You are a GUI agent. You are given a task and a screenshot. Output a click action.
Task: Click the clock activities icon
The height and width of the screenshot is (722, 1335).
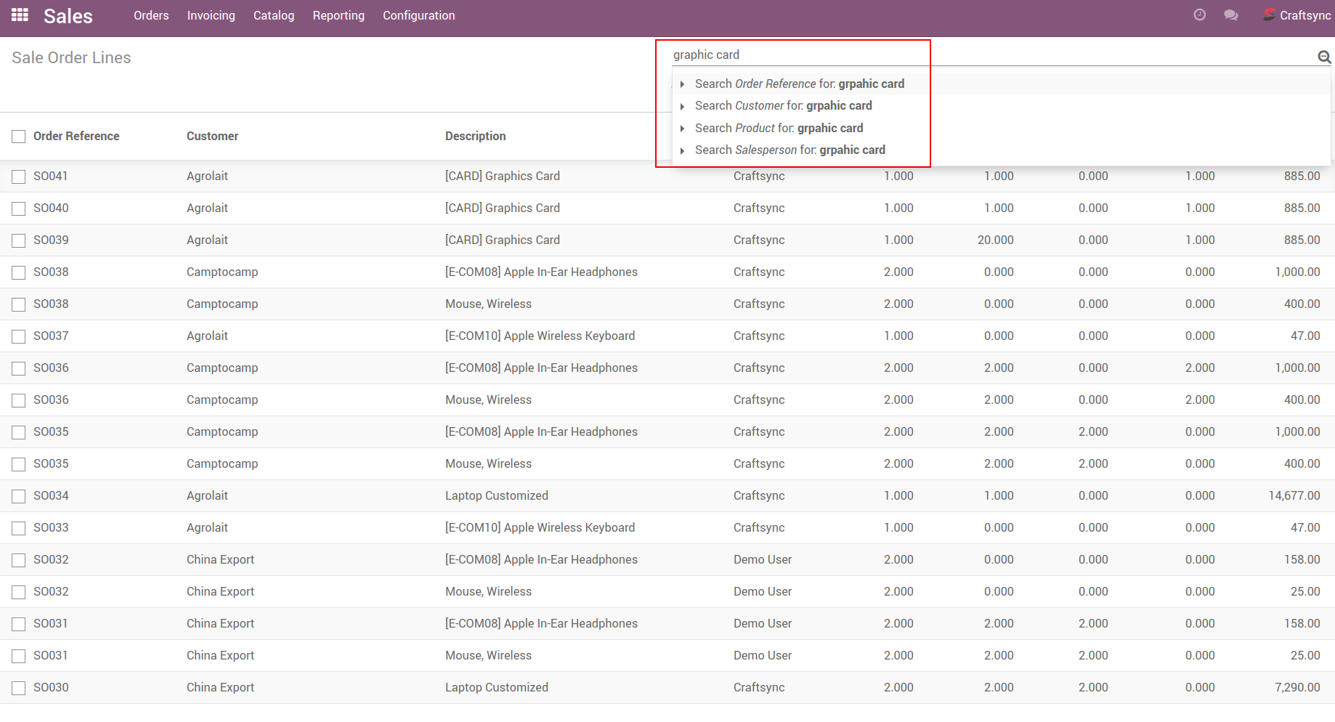1199,15
